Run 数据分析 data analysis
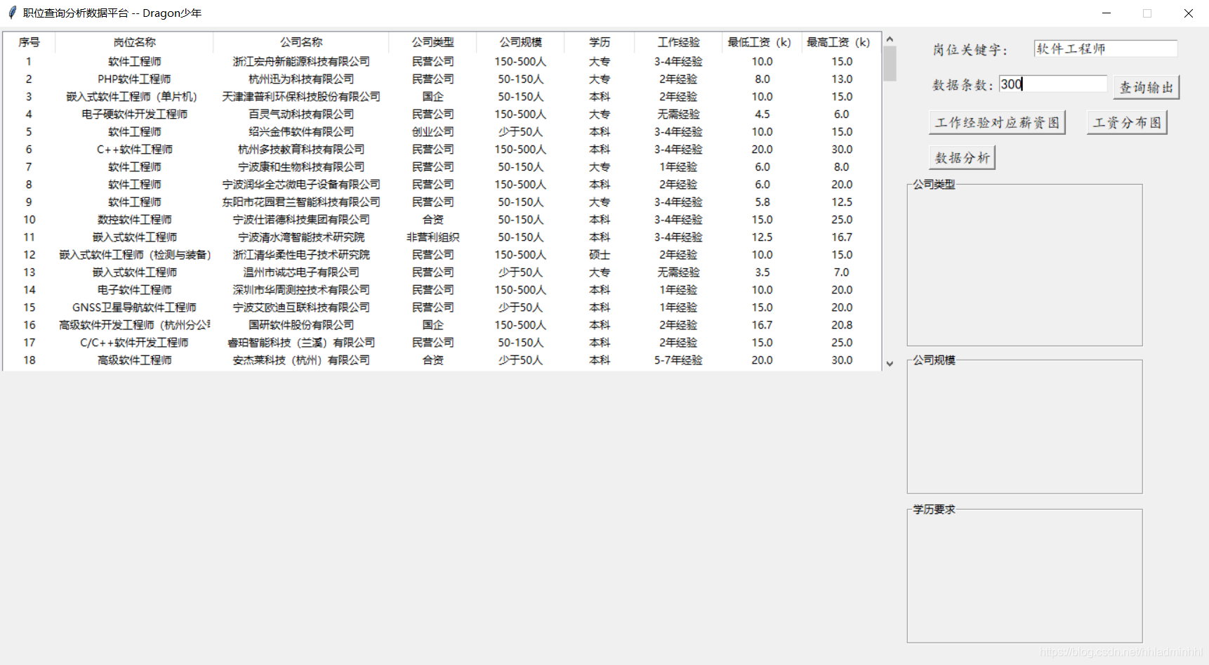Screen dimensions: 1209x665 [x=962, y=157]
